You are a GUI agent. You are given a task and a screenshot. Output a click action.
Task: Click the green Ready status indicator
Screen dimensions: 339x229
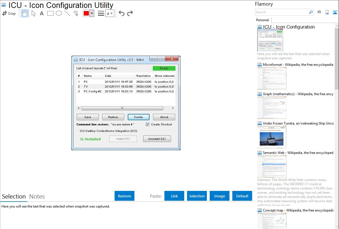click(164, 68)
